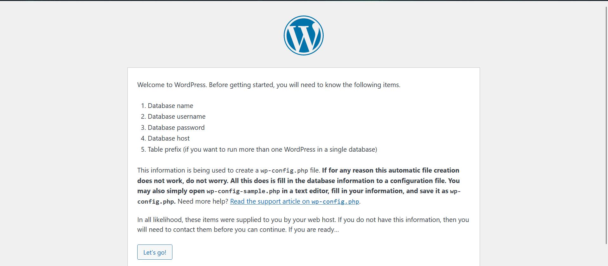Click the 'Table prefix' list item text
The height and width of the screenshot is (266, 608).
coord(262,149)
